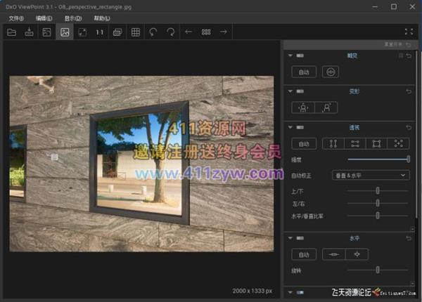
Task: Rotate image left using toolbar icon
Action: tap(153, 32)
